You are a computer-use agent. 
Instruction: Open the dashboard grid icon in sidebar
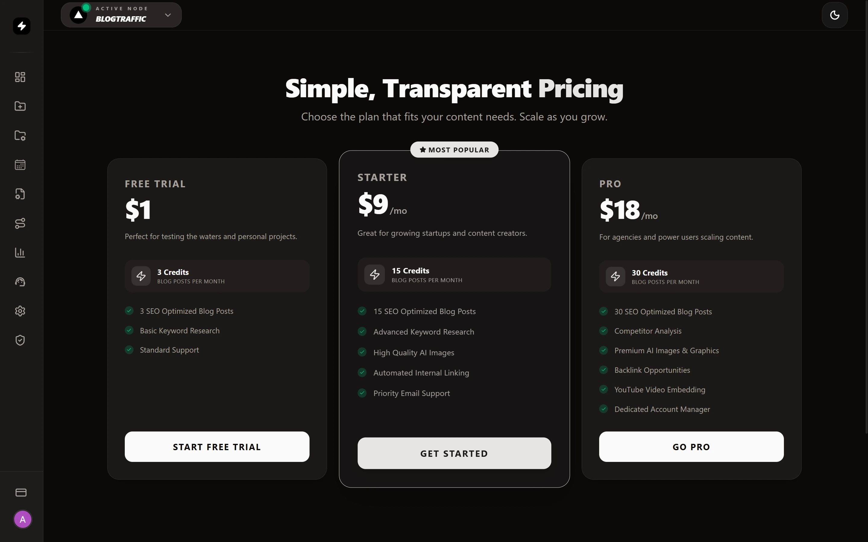[x=20, y=77]
